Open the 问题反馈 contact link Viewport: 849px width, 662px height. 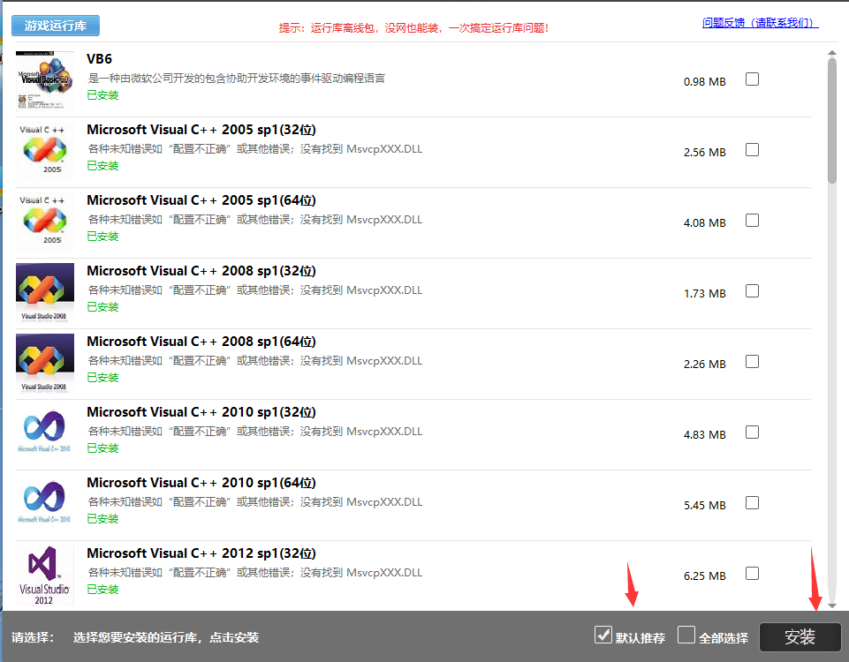760,23
